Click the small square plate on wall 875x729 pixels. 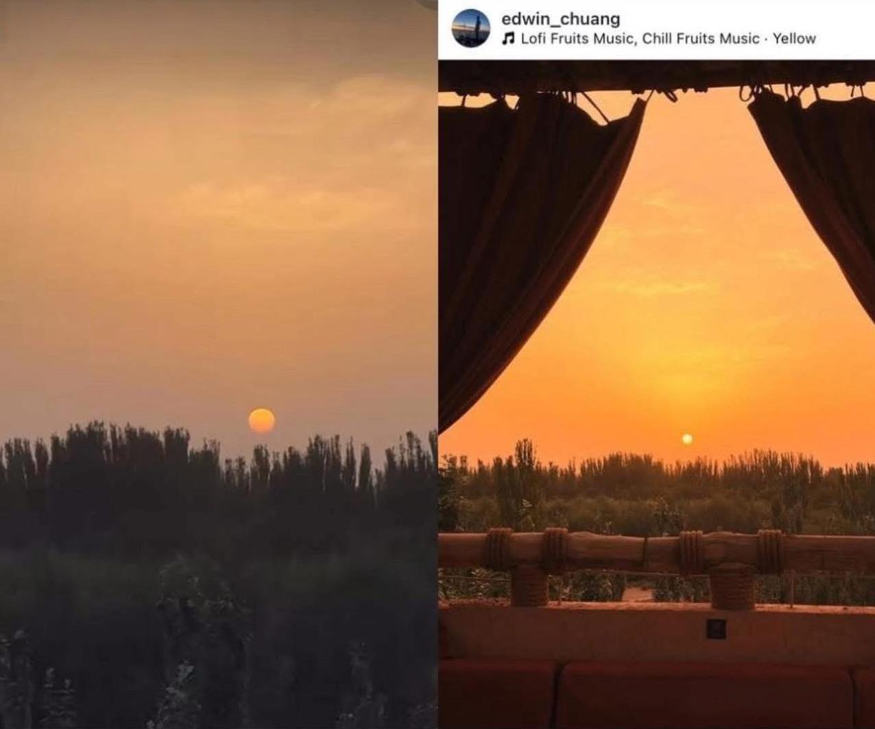coord(716,628)
